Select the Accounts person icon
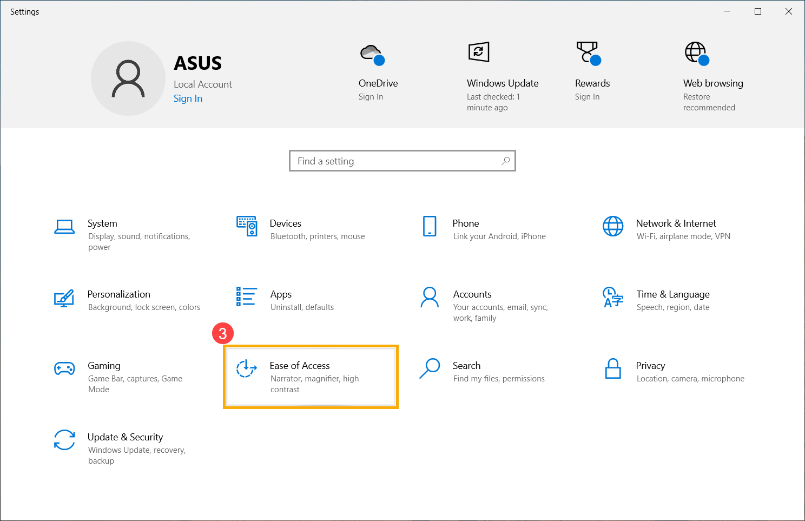The width and height of the screenshot is (805, 521). [x=430, y=297]
